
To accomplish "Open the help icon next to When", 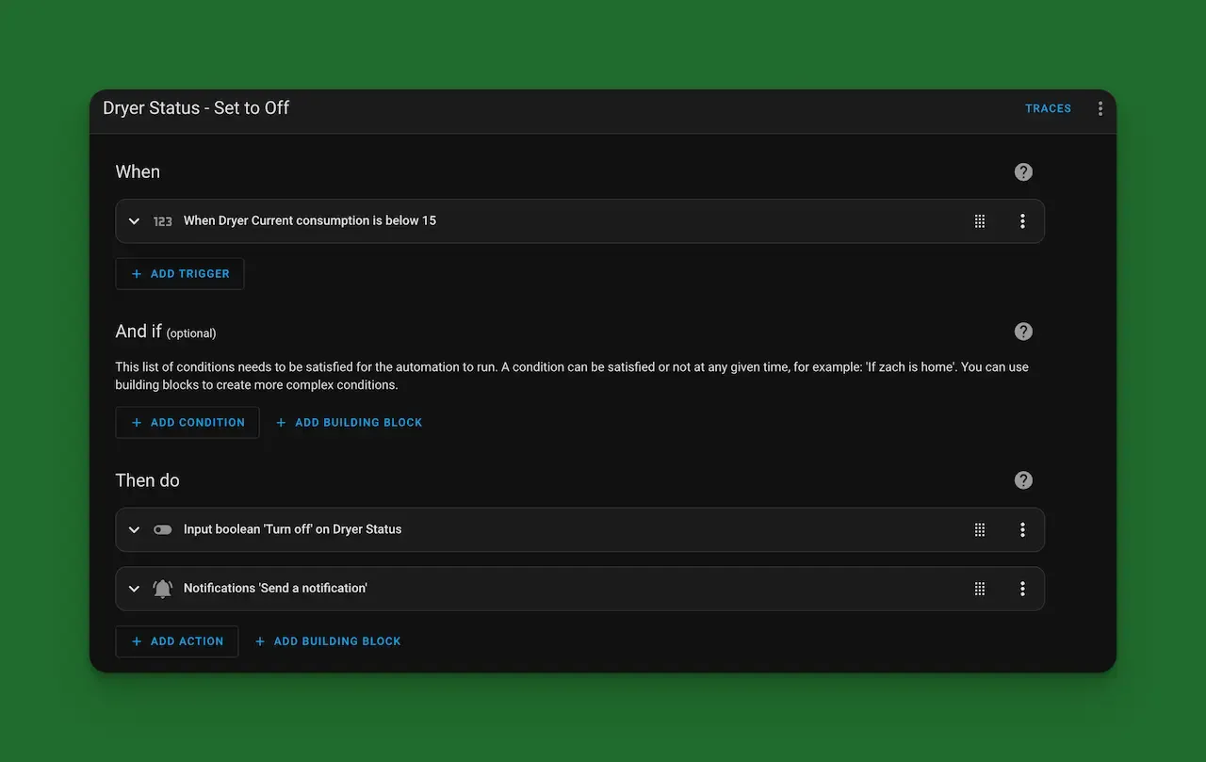I will [x=1023, y=171].
